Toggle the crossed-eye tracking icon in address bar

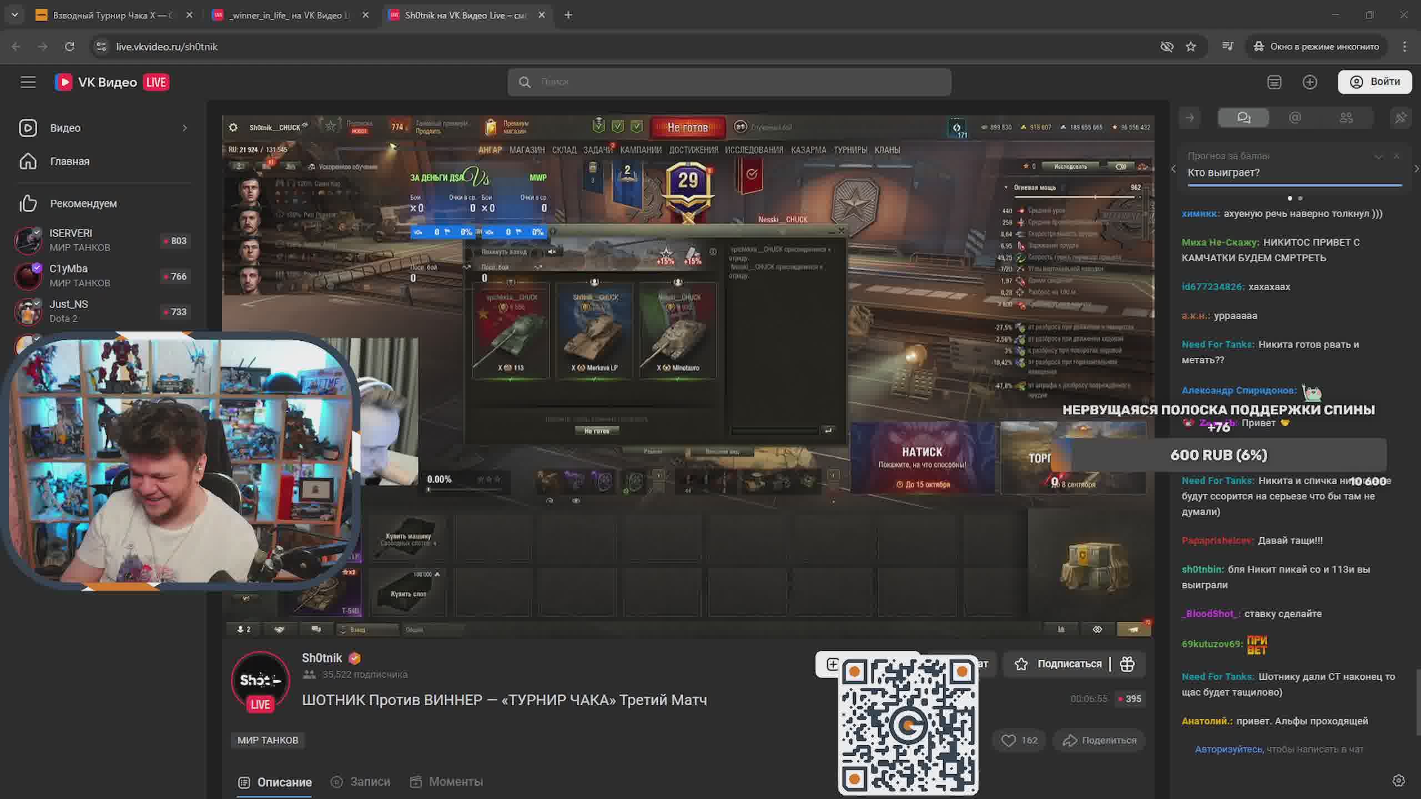point(1167,47)
